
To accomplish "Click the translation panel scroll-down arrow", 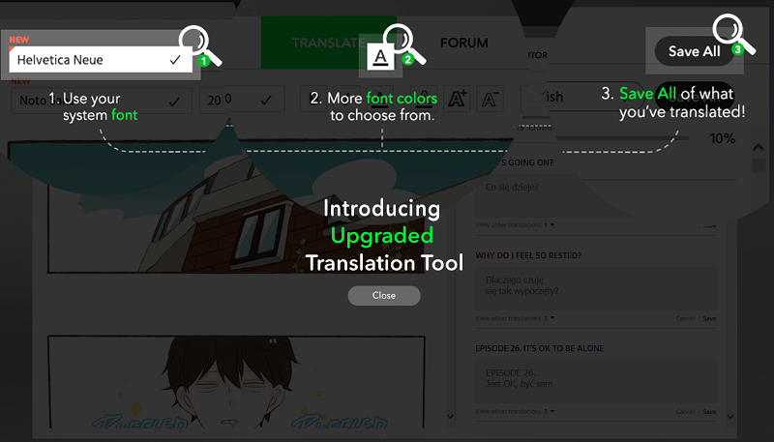I will pos(730,416).
